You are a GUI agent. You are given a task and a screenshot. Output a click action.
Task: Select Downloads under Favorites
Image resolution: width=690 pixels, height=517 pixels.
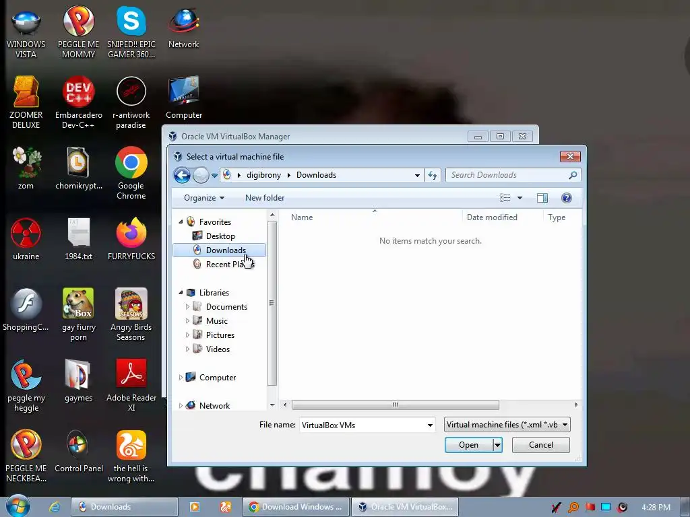[x=219, y=250]
